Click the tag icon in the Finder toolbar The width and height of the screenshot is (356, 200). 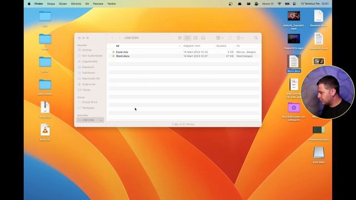click(230, 38)
